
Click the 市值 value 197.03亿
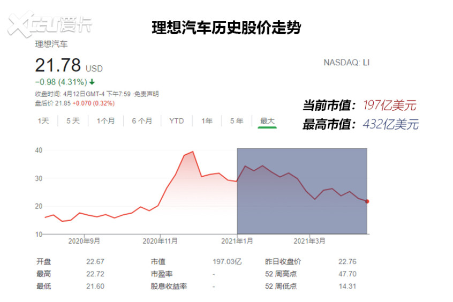click(x=227, y=261)
